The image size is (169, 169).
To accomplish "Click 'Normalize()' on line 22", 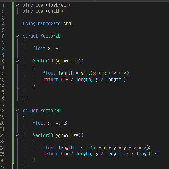I will pyautogui.click(x=70, y=135).
